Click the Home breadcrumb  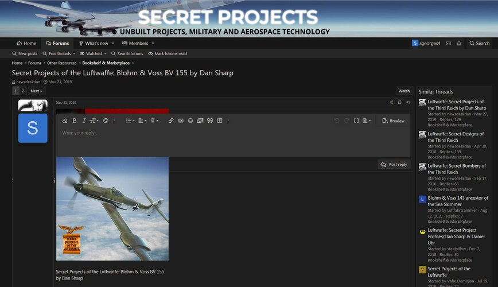[x=17, y=63]
